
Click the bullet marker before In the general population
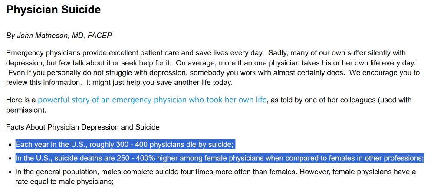tap(10, 172)
